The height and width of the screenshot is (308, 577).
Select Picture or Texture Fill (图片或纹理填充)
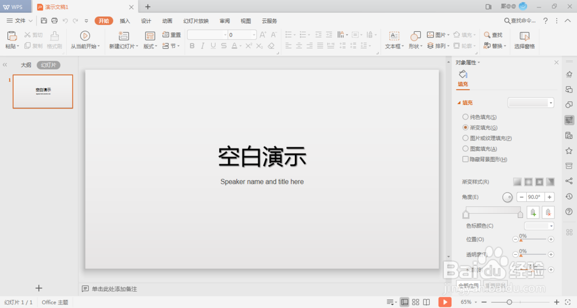pyautogui.click(x=465, y=138)
